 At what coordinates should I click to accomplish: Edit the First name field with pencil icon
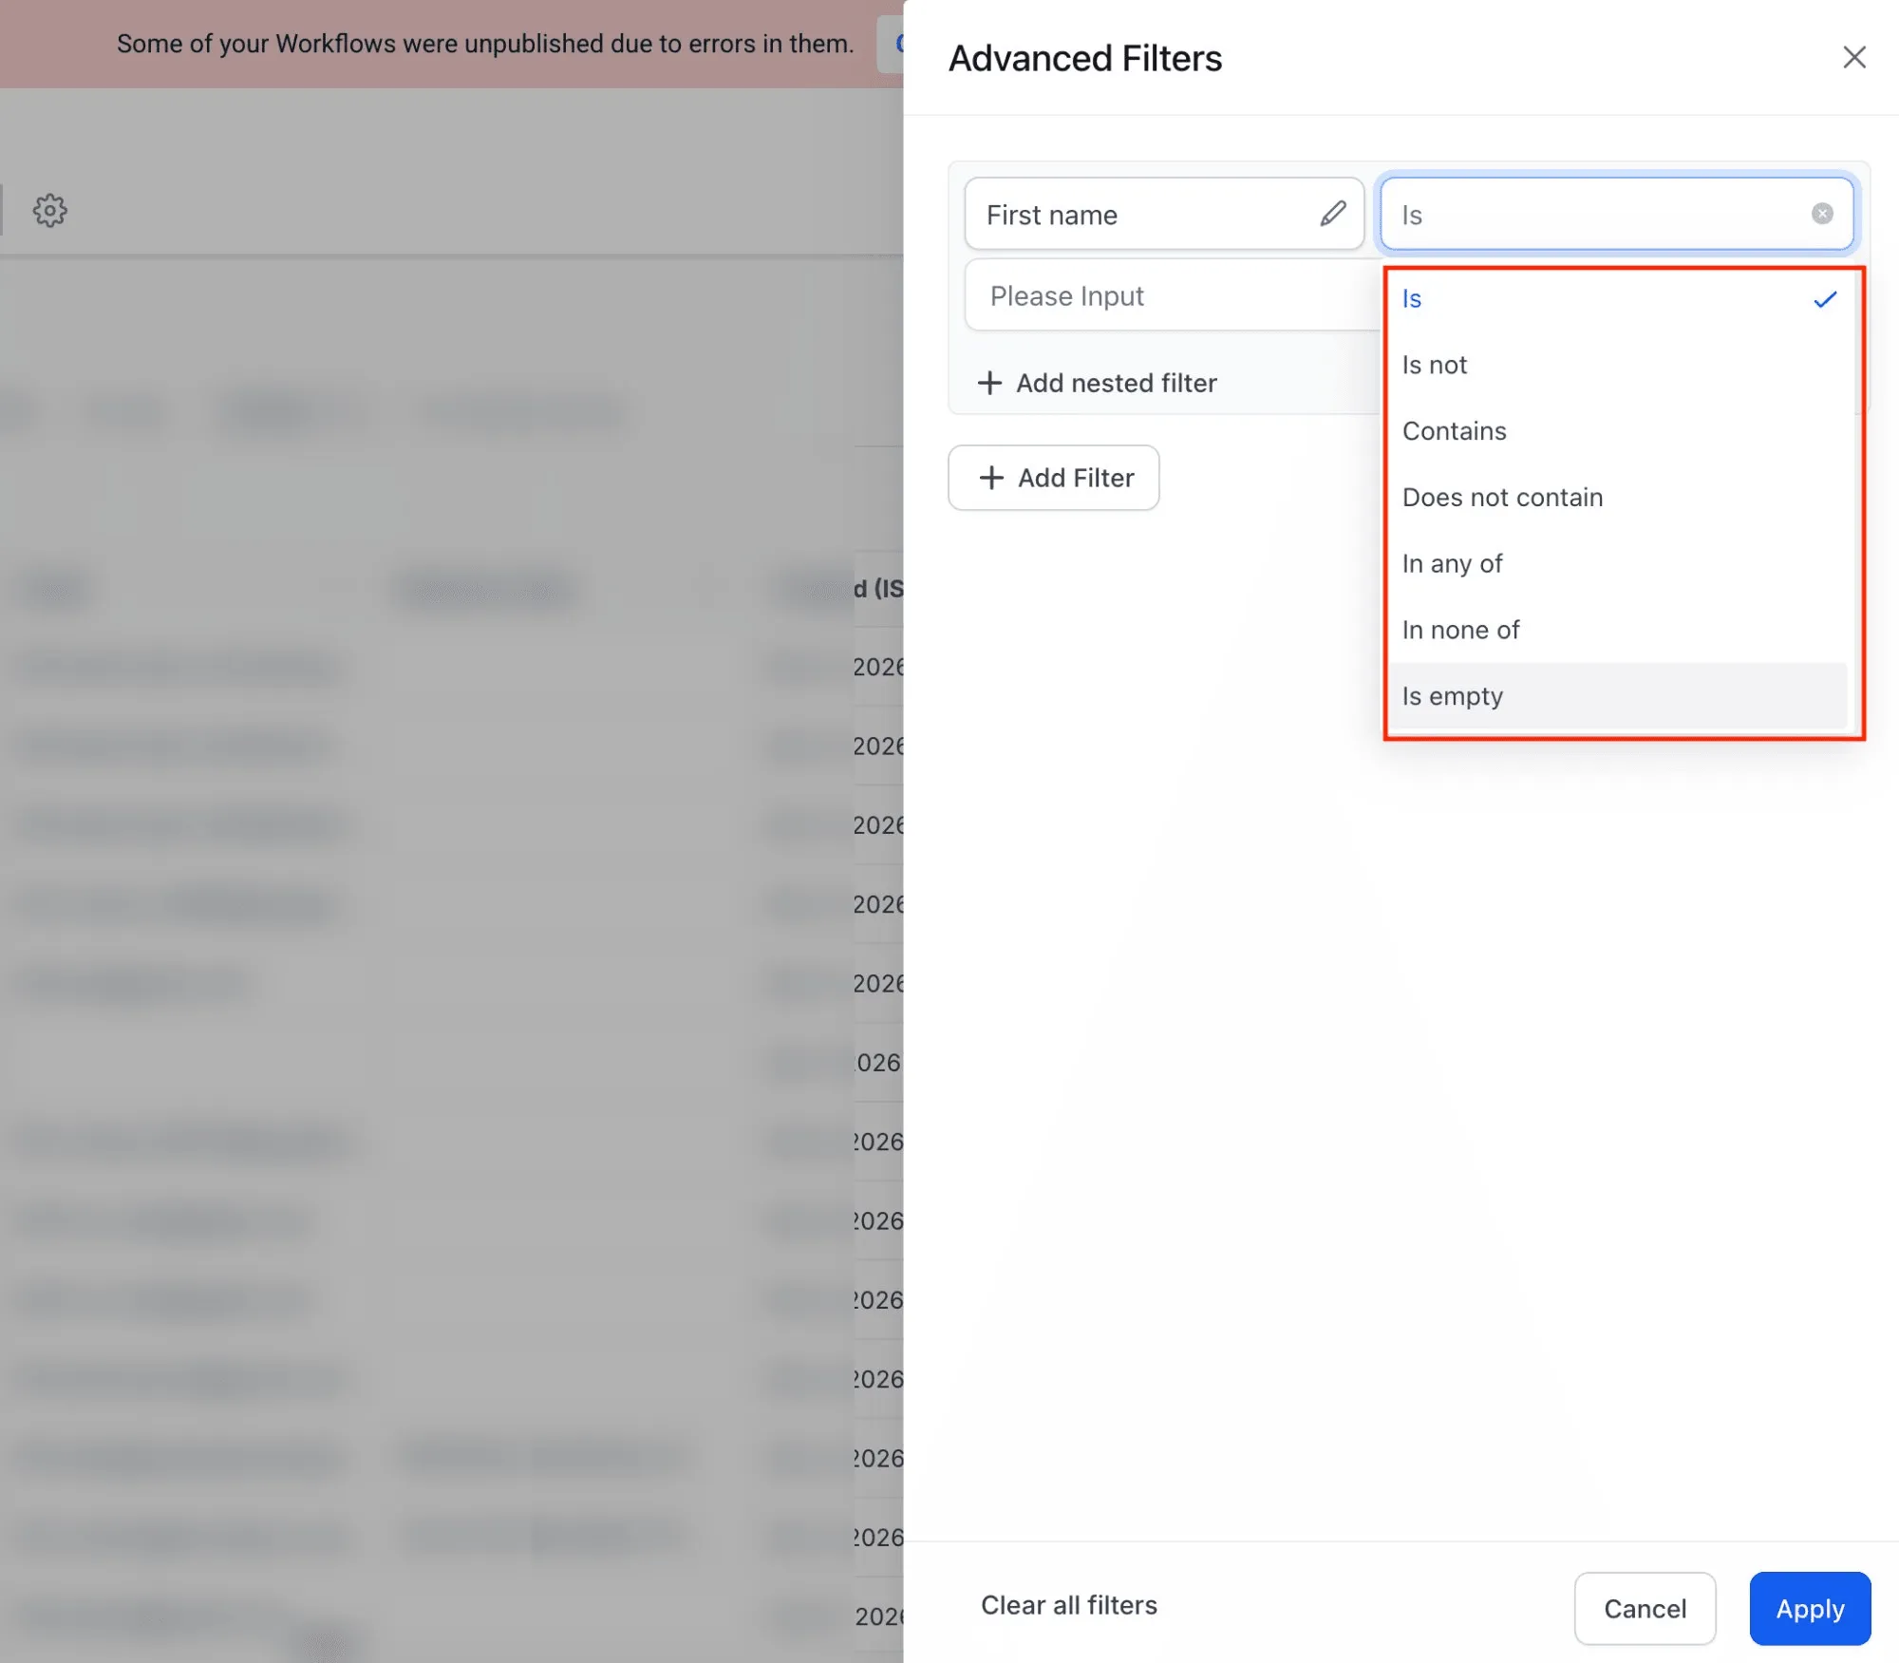click(1332, 214)
